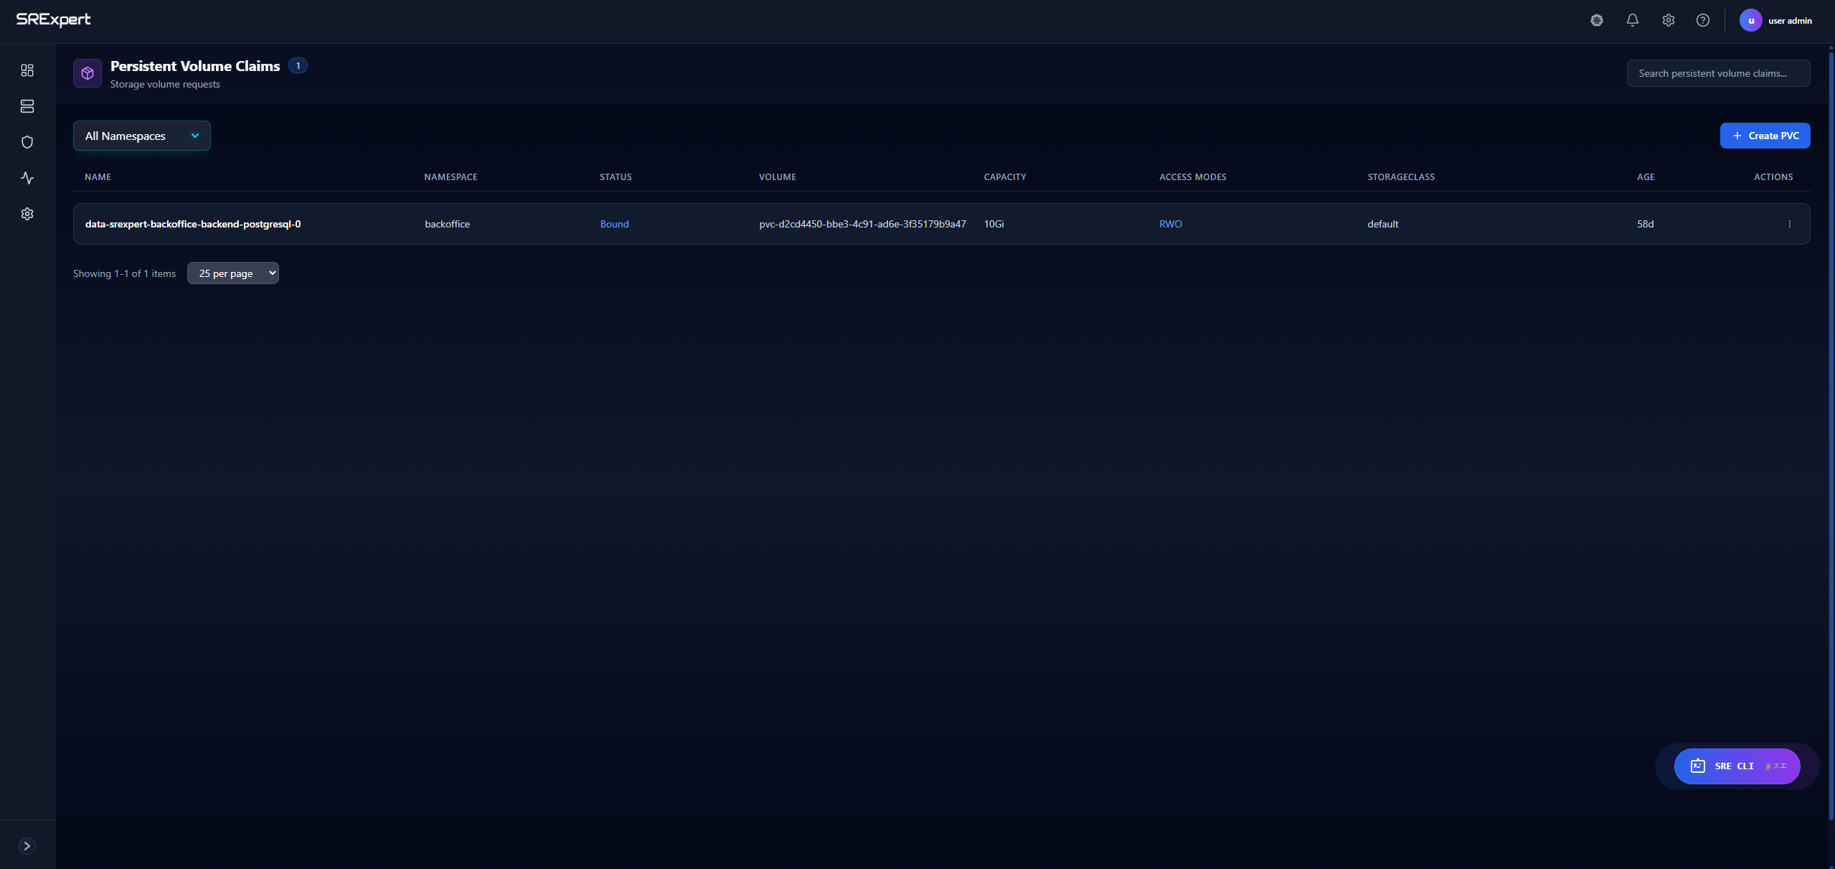Open the security shield icon in sidebar
The width and height of the screenshot is (1835, 869).
[27, 142]
